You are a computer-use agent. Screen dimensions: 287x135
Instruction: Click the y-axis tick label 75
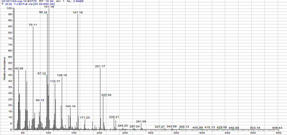[x=10, y=39]
